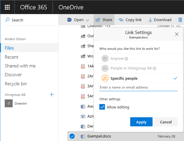Click the Delete trash can icon in toolbar
Screen dimensions: 184x141
pyautogui.click(x=180, y=20)
